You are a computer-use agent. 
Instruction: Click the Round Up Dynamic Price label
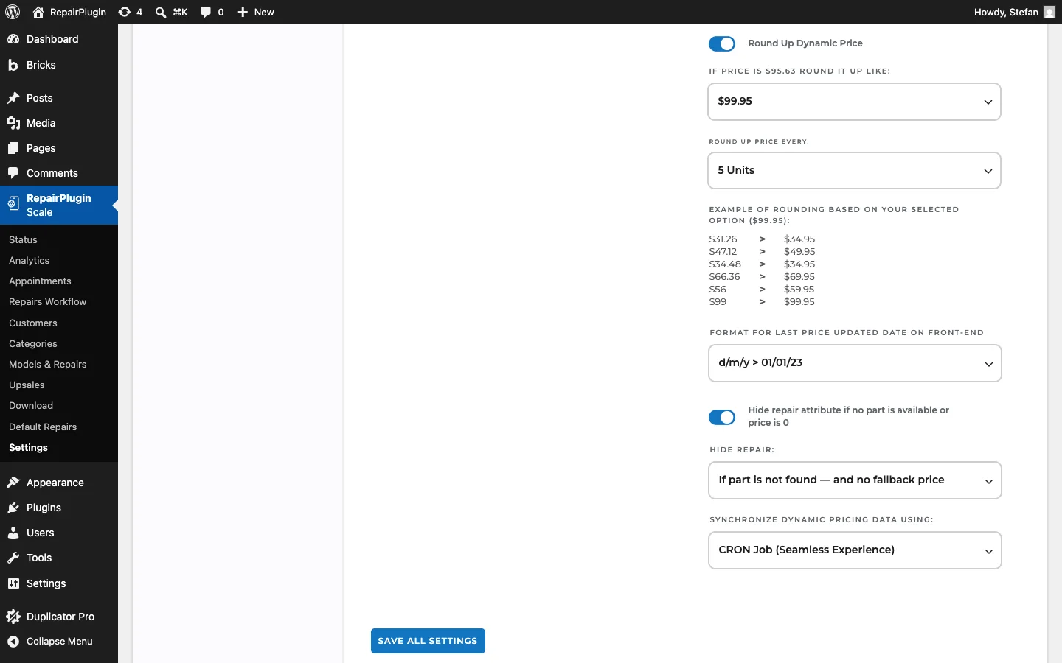coord(805,43)
